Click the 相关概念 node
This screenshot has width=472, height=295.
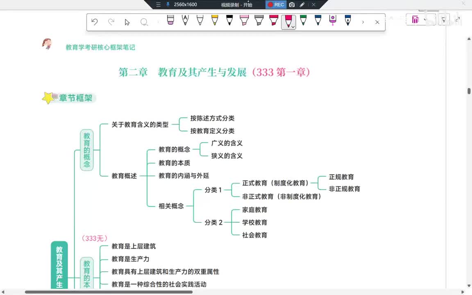[x=171, y=206]
